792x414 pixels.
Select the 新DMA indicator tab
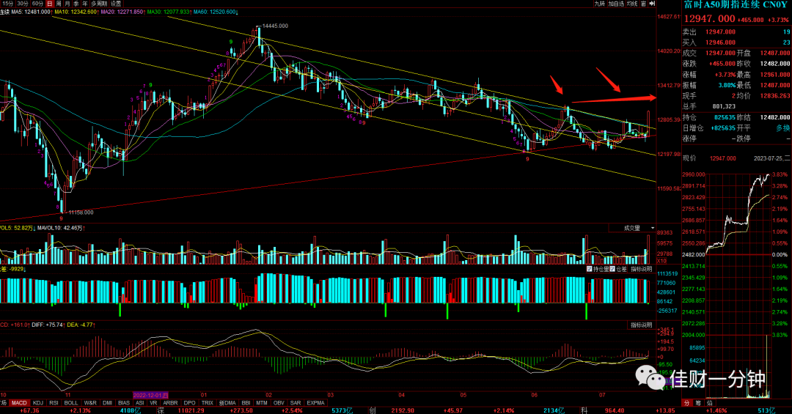tap(227, 403)
